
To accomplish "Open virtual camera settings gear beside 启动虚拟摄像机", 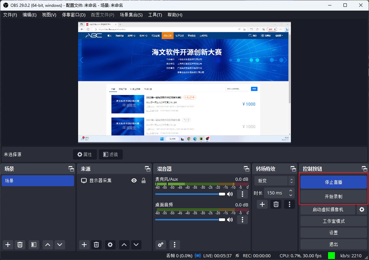I will click(362, 209).
